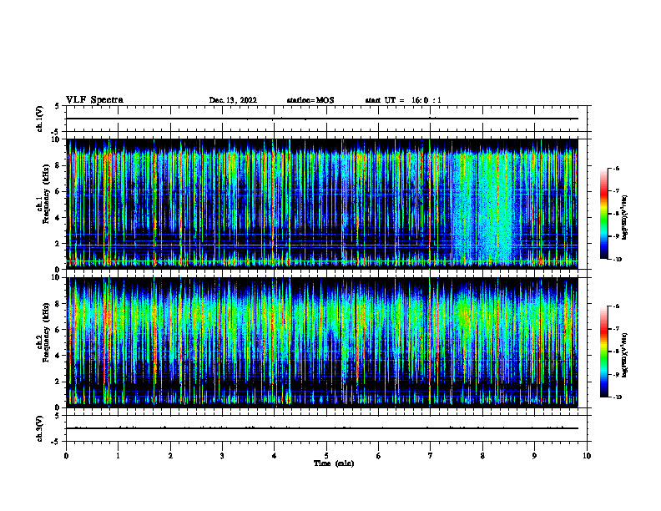Click the "-9" tick on ch.1 color bar
The image size is (661, 511).
pyautogui.click(x=616, y=236)
